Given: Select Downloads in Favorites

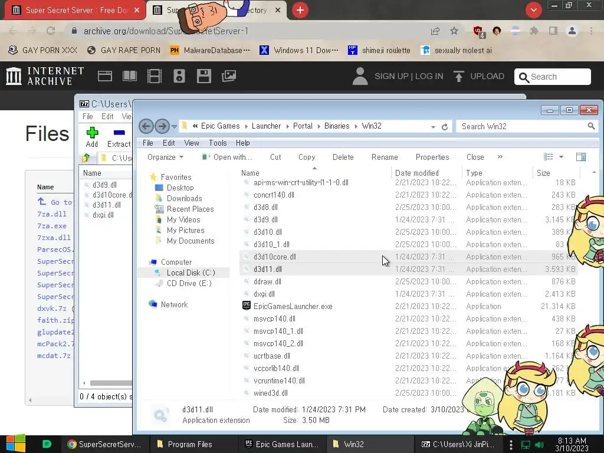Looking at the screenshot, I should [184, 198].
